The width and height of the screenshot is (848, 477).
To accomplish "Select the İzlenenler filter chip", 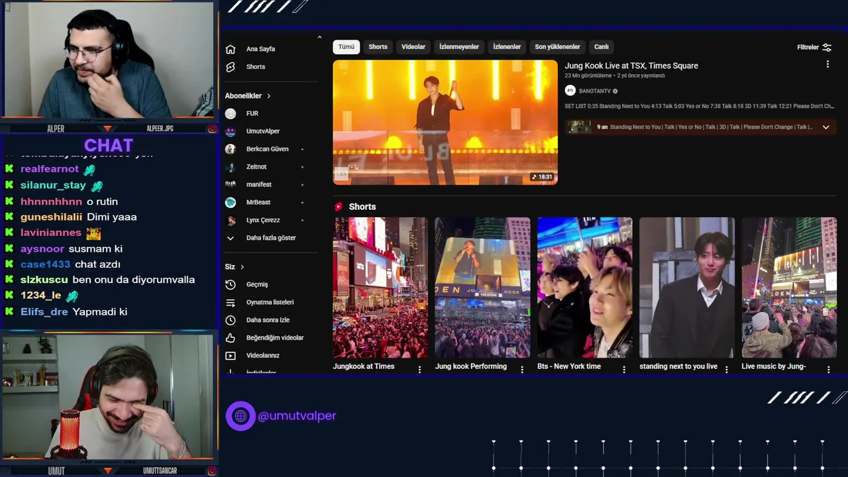I will point(507,47).
